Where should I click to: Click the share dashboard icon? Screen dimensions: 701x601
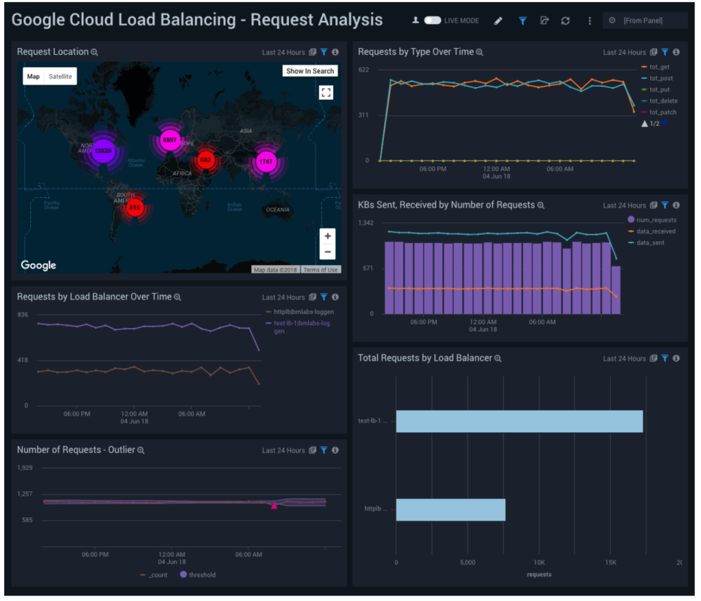[x=544, y=21]
